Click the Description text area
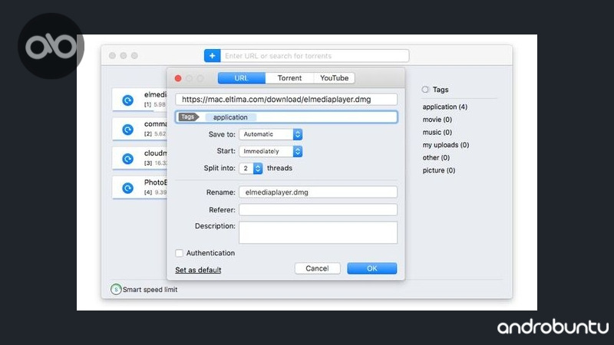The image size is (614, 345). point(318,232)
